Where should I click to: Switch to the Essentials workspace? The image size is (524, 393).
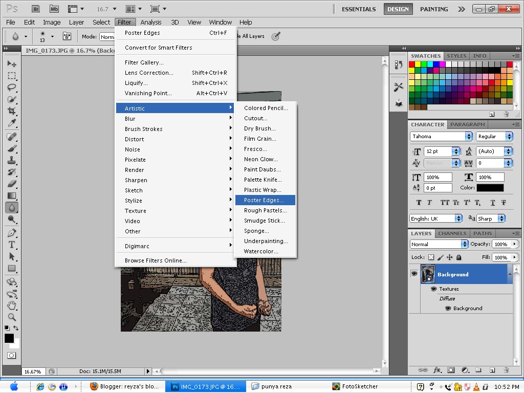[x=359, y=9]
